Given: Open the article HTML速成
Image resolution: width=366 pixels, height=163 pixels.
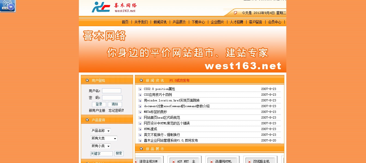Looking at the screenshot, I should (x=150, y=129).
